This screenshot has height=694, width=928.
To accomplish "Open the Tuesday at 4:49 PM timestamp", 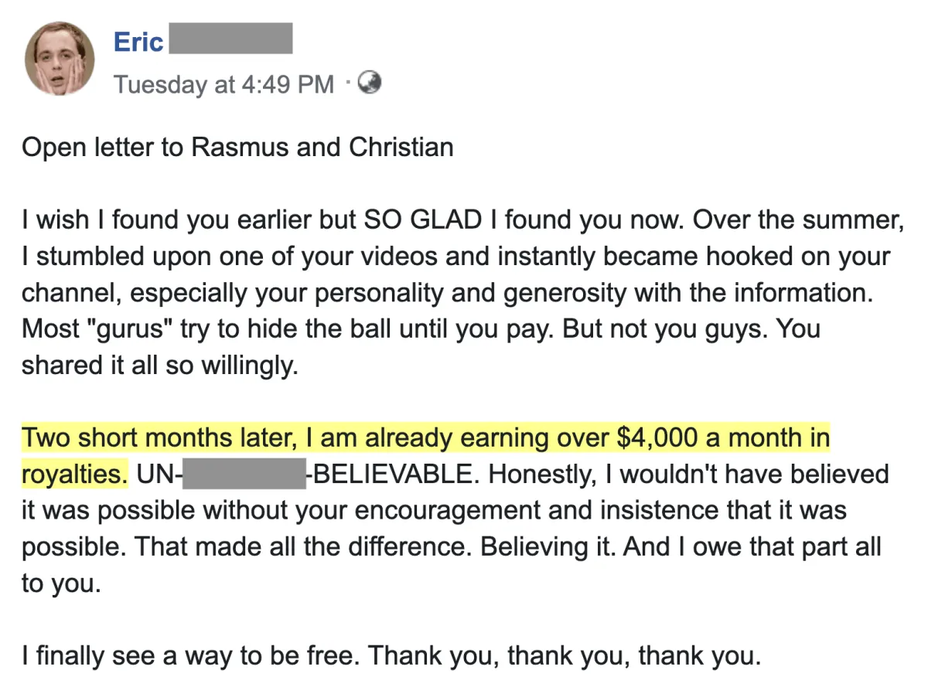I will [223, 83].
